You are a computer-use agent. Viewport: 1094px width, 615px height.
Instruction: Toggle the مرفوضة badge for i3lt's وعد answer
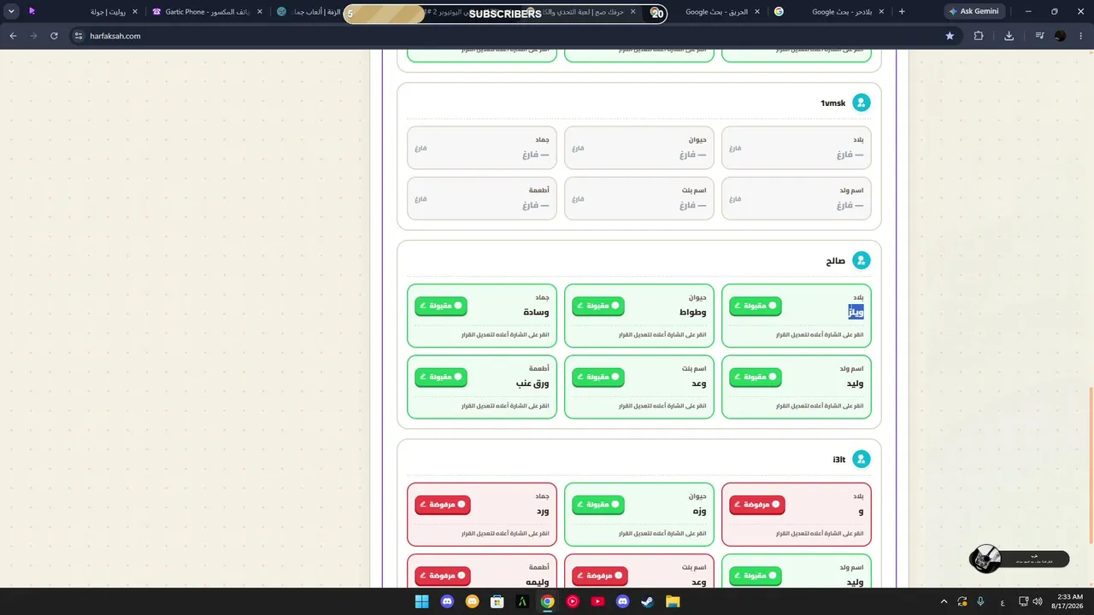(600, 576)
